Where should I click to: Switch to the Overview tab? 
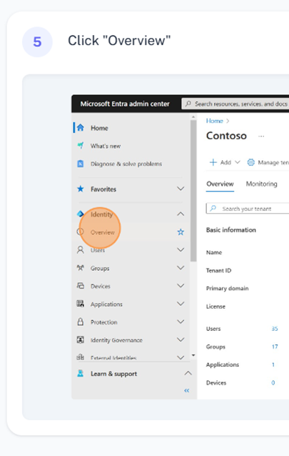[220, 184]
